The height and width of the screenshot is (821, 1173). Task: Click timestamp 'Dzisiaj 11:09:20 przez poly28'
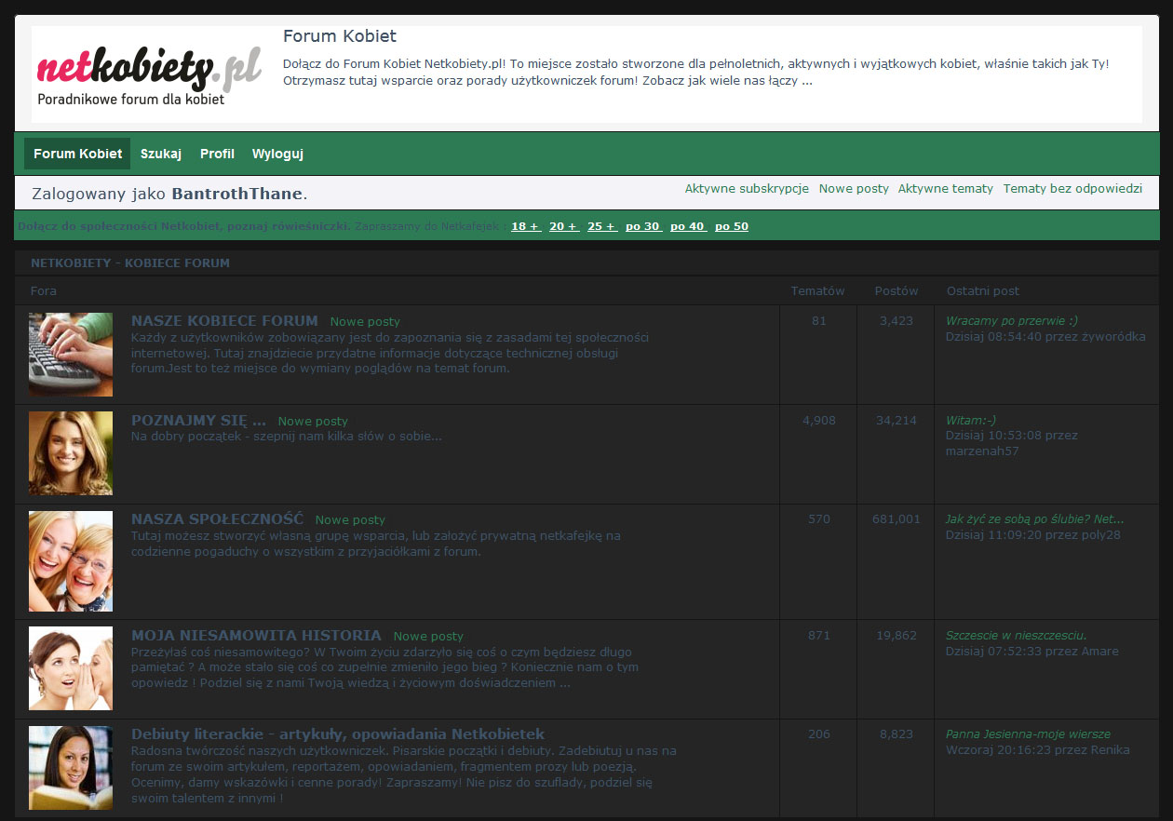1033,535
